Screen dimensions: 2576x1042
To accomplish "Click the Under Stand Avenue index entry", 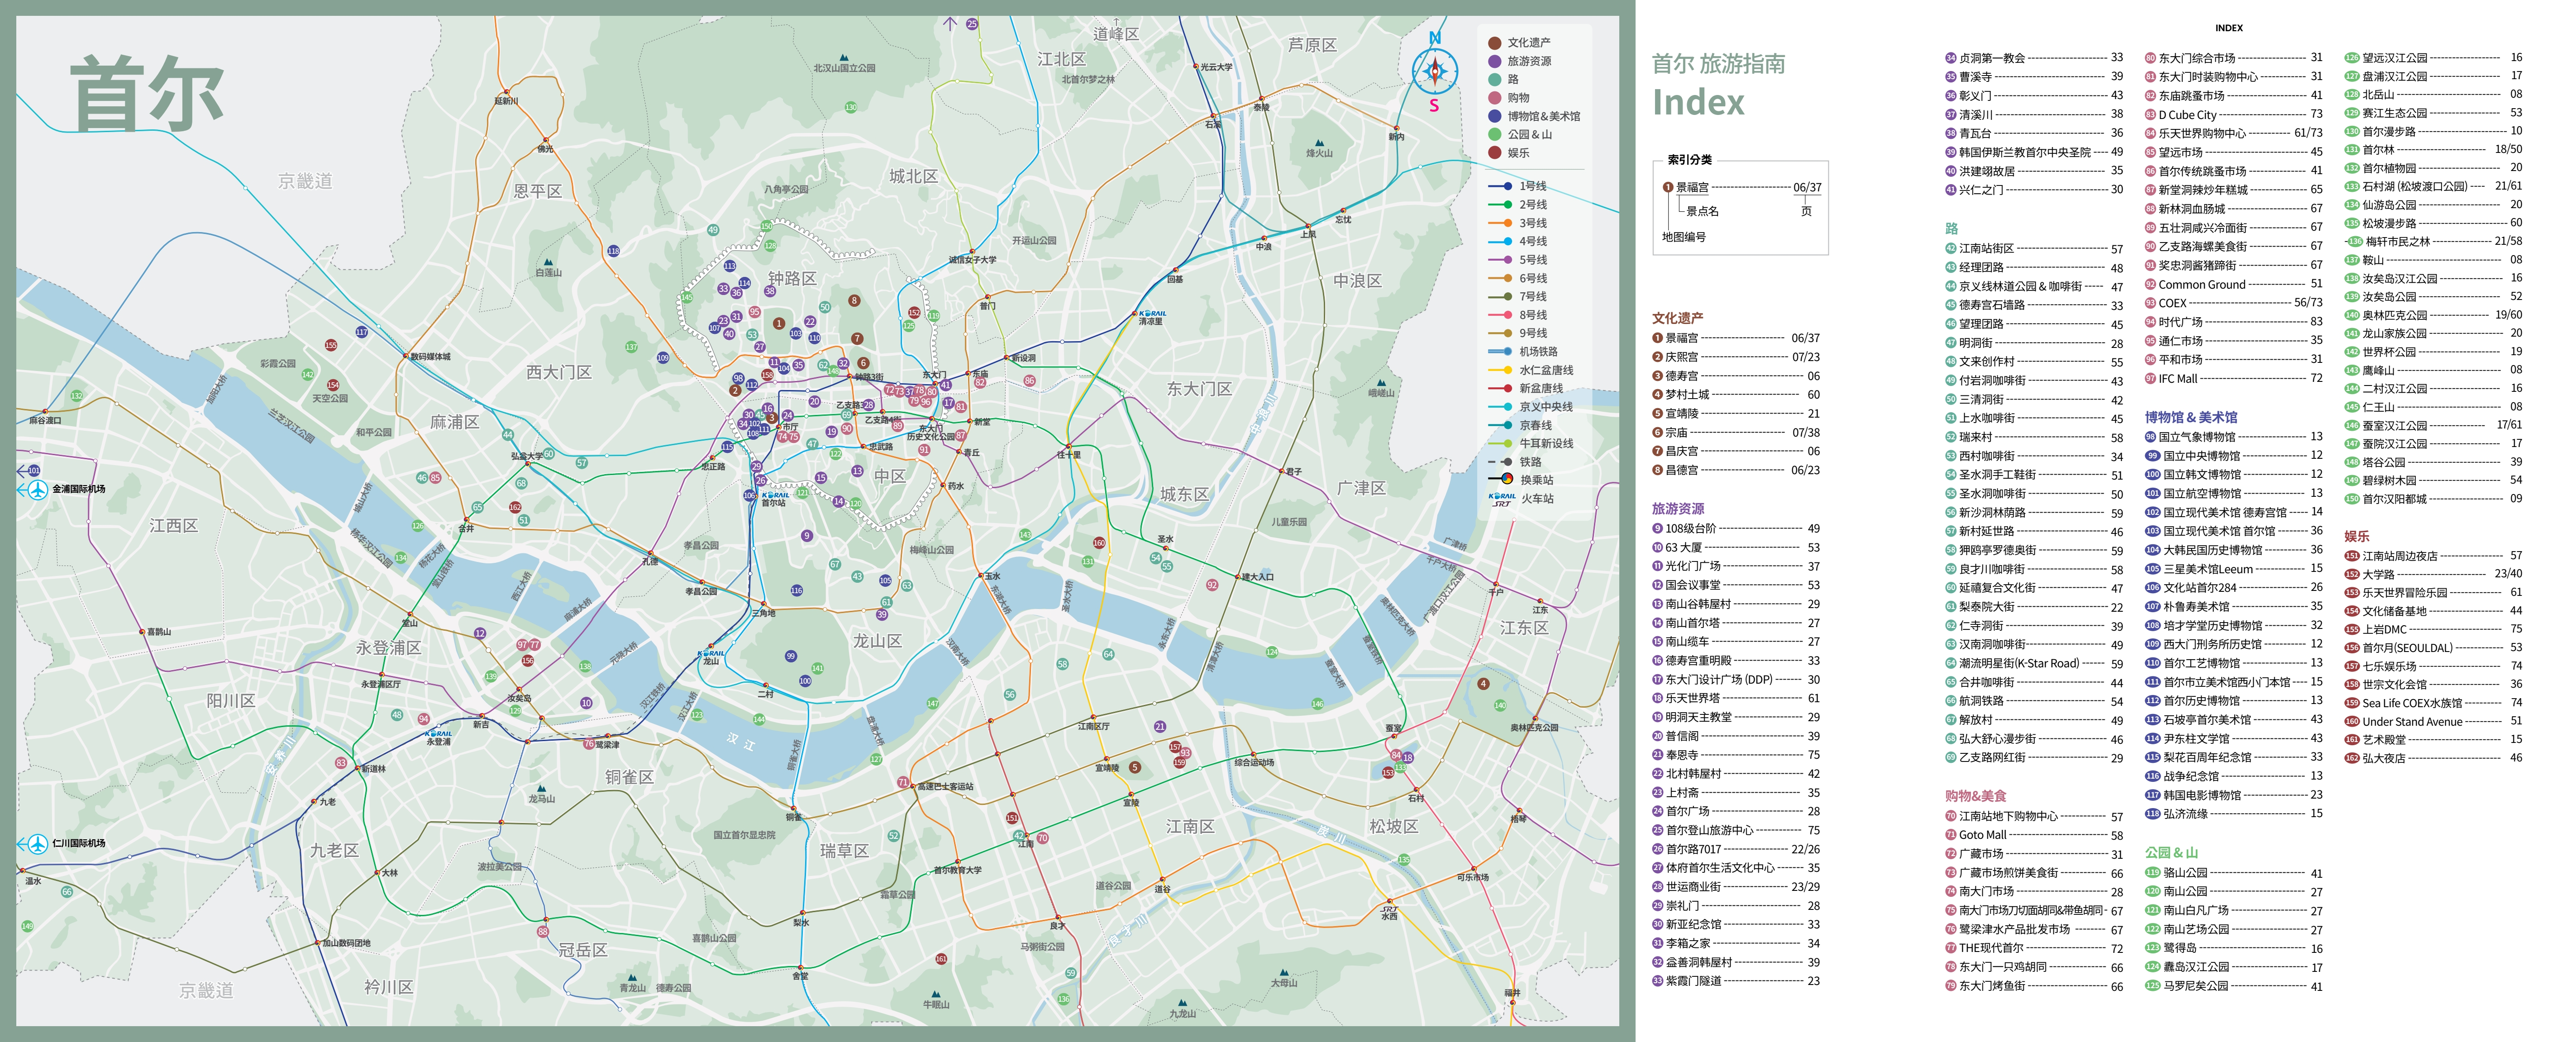I will [2433, 721].
